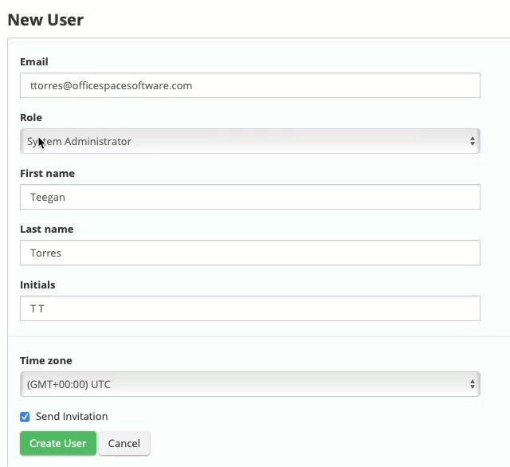Click the Last name label
The height and width of the screenshot is (467, 510).
point(46,230)
